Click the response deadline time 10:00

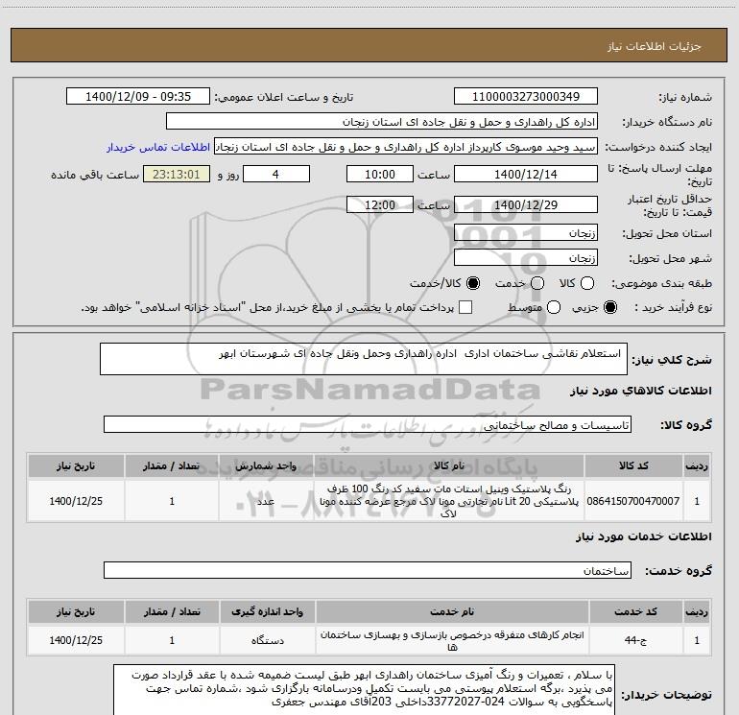(x=380, y=175)
